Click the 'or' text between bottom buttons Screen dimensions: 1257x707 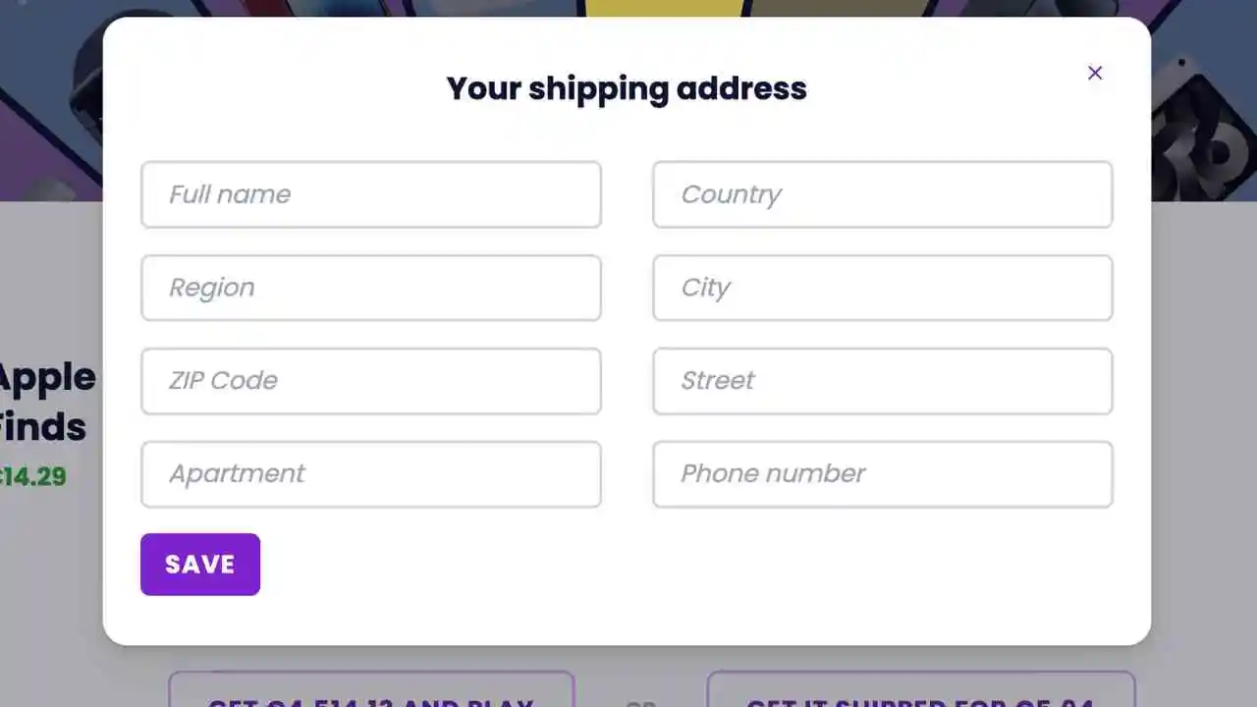(640, 701)
